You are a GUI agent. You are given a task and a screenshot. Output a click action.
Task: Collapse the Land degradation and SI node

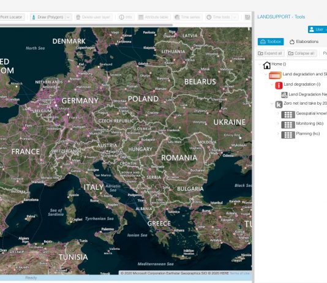point(266,74)
